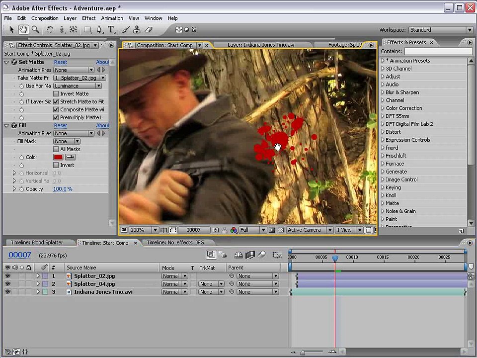Open Splatter_02.jpg blending Mode dropdown

point(174,276)
